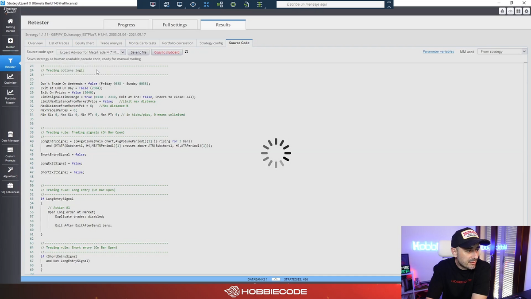
Task: Click the file transfer arrows icon
Action: (220, 4)
